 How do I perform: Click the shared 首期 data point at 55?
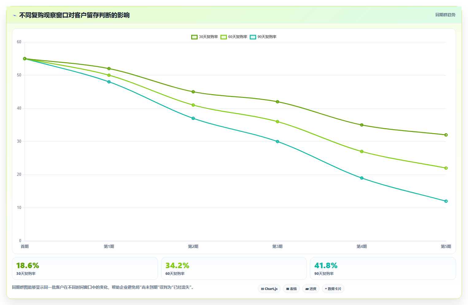pyautogui.click(x=25, y=59)
